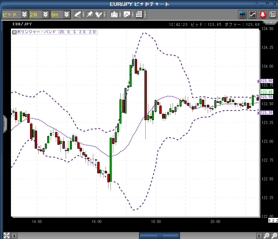Click the chart type icon
This screenshot has width=278, height=239.
(x=127, y=14)
